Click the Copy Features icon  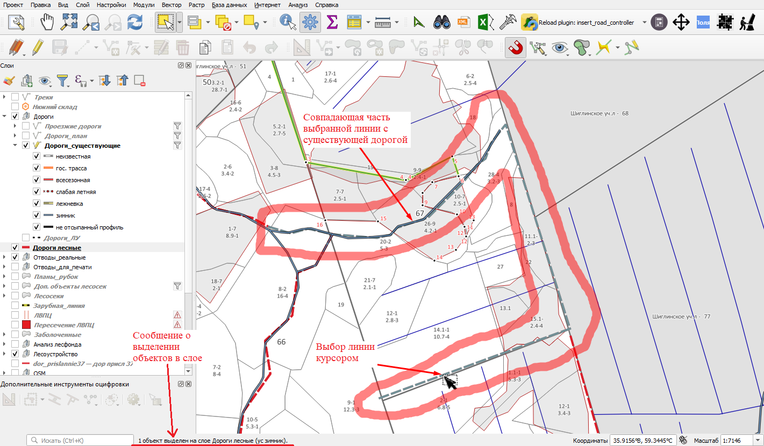(205, 48)
